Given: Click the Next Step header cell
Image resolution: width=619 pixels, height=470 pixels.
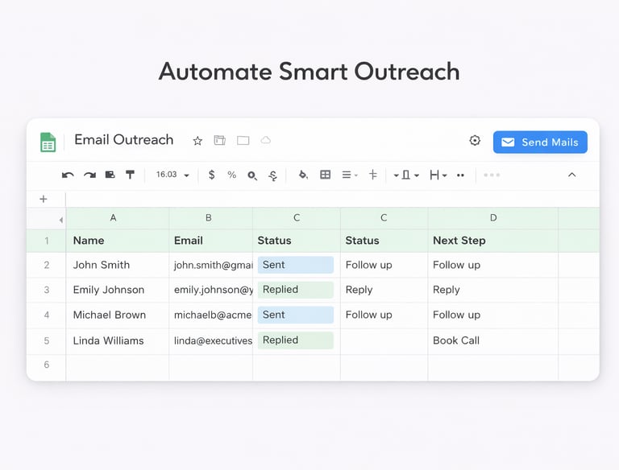Looking at the screenshot, I should tap(493, 241).
